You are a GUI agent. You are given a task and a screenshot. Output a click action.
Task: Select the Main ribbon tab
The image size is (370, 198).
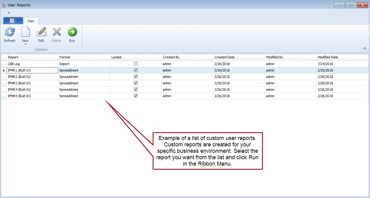(31, 21)
